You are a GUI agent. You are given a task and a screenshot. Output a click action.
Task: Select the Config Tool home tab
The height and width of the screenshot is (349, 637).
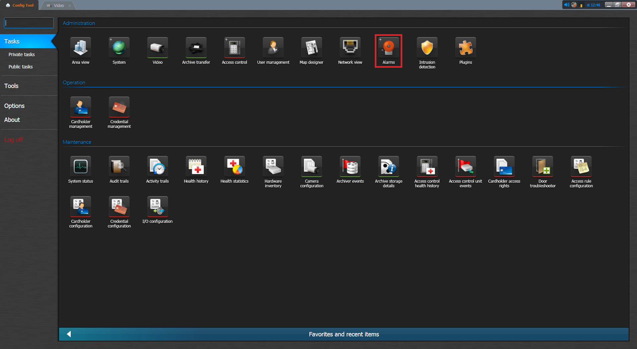[x=20, y=5]
